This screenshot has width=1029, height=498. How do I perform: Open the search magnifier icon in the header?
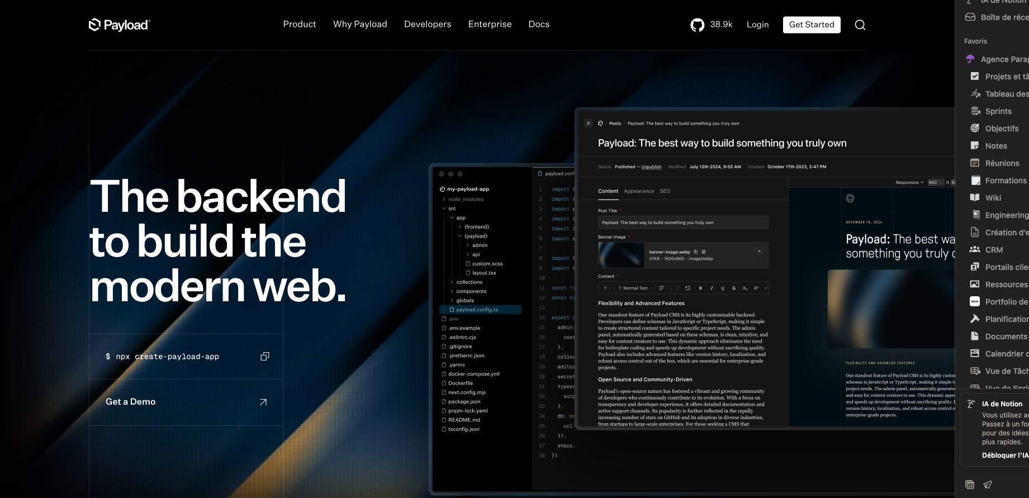[x=860, y=25]
